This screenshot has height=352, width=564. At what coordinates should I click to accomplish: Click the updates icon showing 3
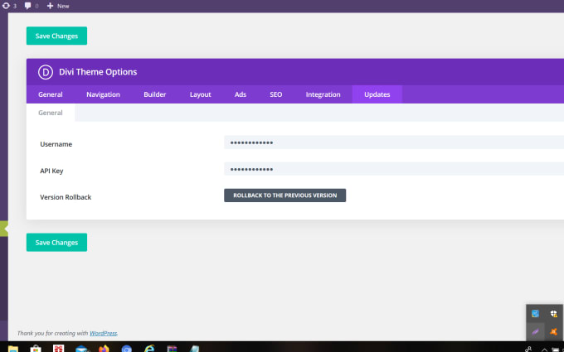(x=9, y=6)
